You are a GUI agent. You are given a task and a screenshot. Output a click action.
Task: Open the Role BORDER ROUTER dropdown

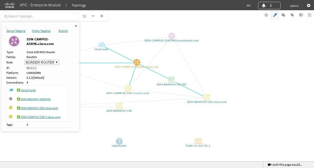pos(42,62)
